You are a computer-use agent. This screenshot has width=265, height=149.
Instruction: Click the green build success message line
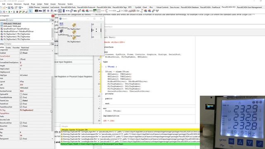[130, 144]
